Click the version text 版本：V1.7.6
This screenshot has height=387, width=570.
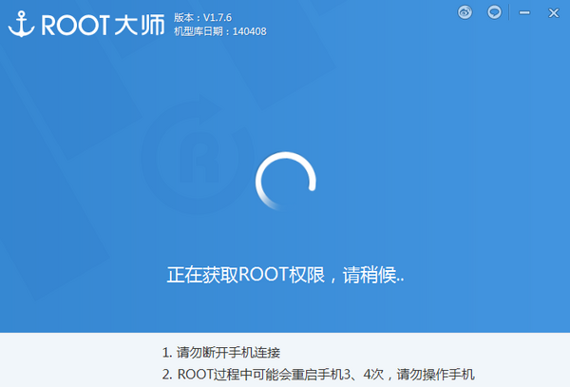[202, 17]
